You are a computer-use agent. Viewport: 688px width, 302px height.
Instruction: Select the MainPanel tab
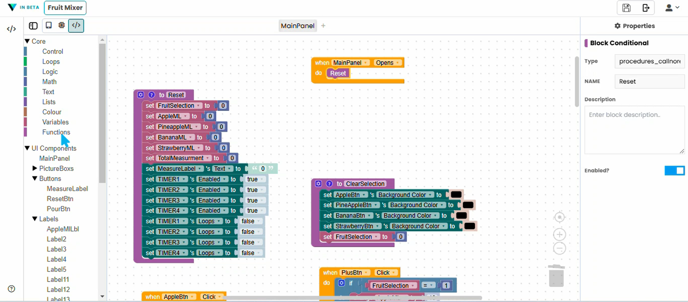tap(298, 26)
